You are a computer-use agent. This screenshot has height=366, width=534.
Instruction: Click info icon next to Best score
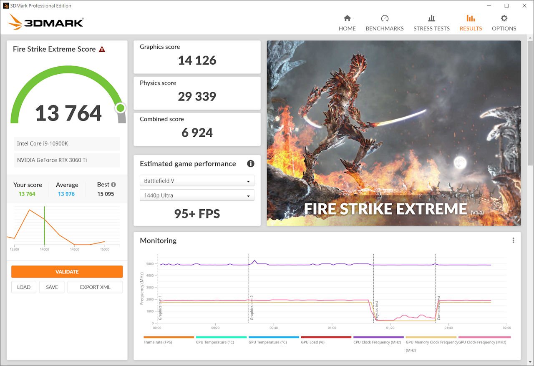click(x=113, y=184)
